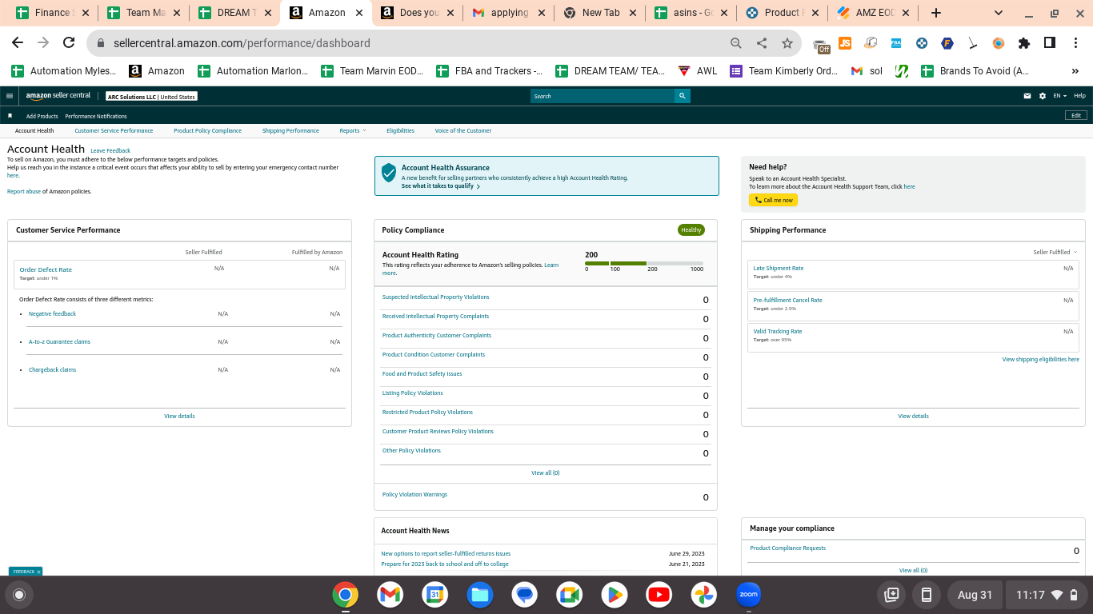This screenshot has height=614, width=1093.
Task: Close the FEEDBACK widget
Action: point(38,572)
